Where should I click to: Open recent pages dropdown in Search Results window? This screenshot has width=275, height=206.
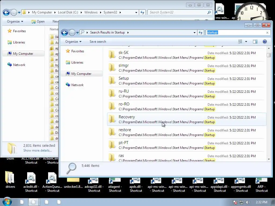click(77, 32)
